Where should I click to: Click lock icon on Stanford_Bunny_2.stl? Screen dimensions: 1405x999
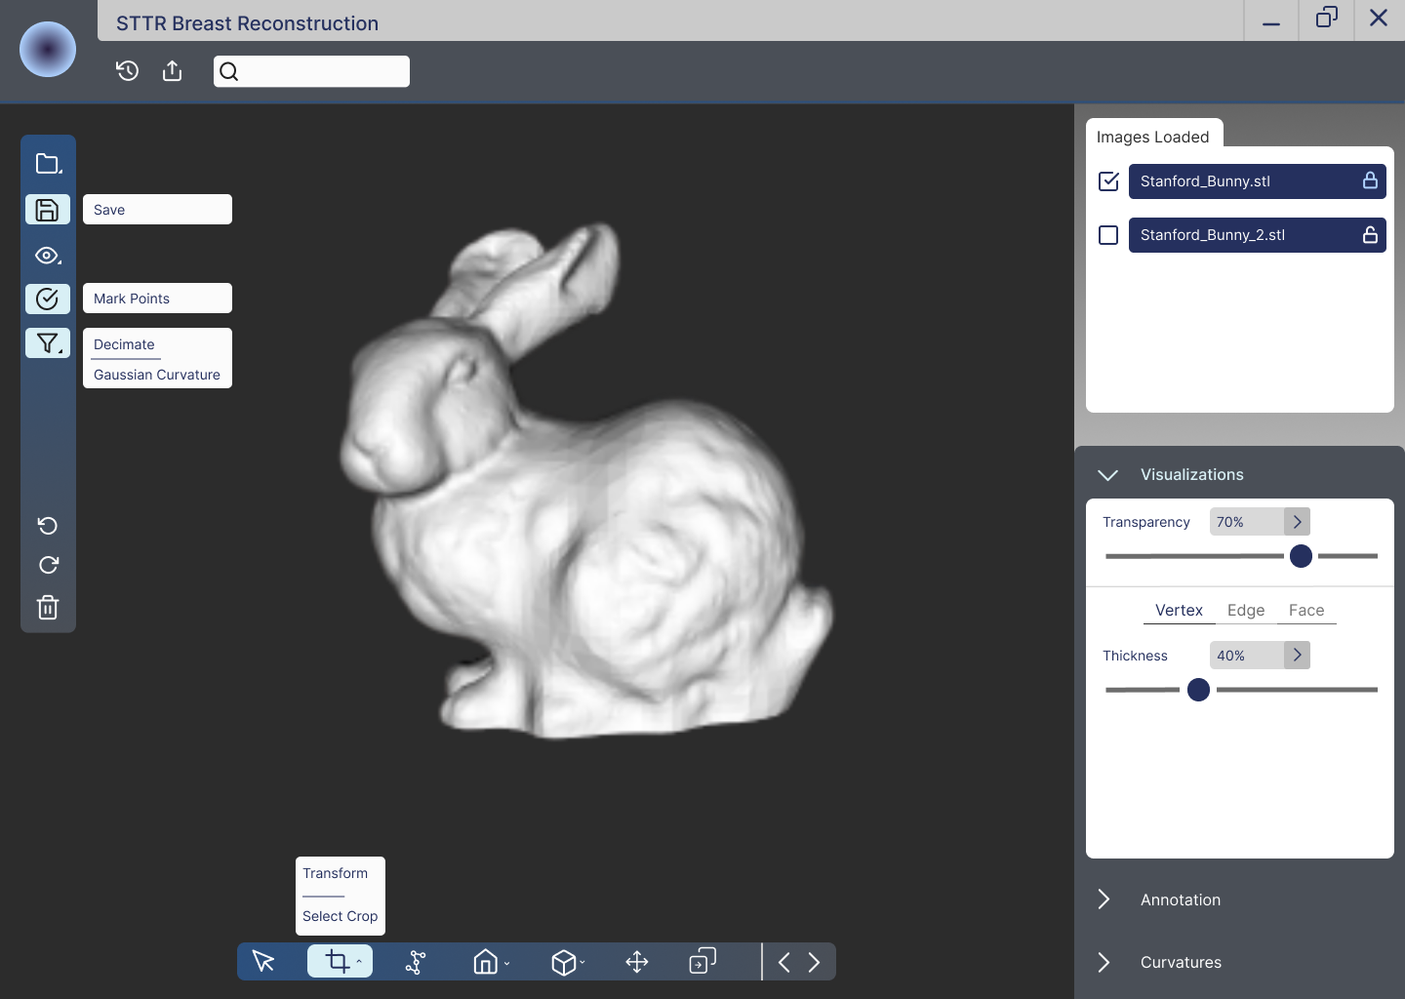[1370, 234]
